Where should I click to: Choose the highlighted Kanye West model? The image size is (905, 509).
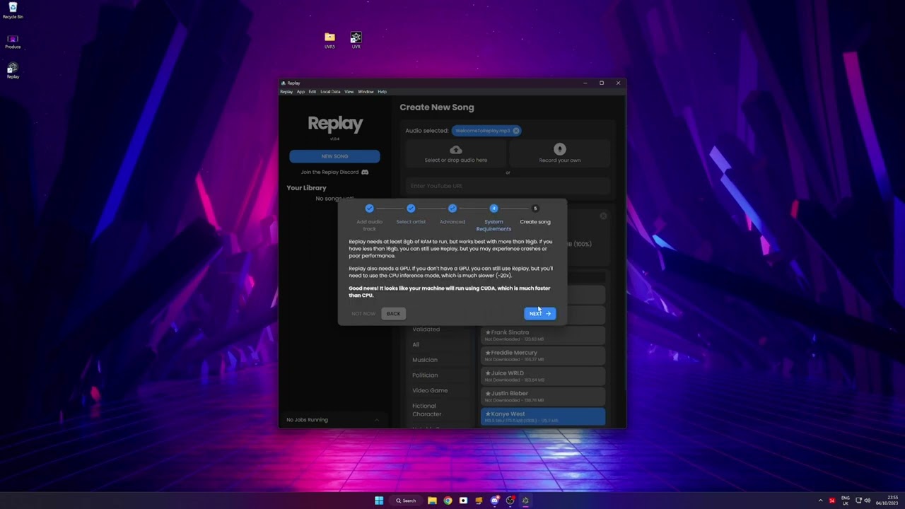[x=543, y=417]
